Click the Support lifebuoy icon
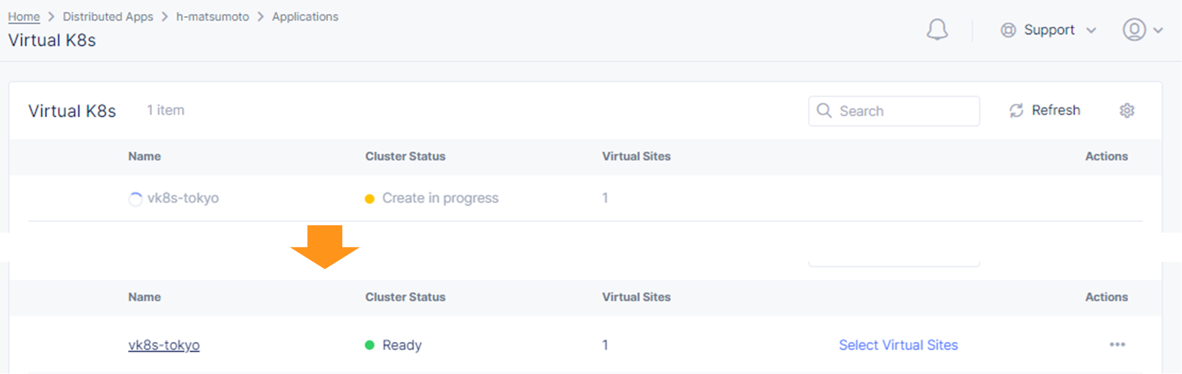Screen dimensions: 1182x374 [1008, 30]
